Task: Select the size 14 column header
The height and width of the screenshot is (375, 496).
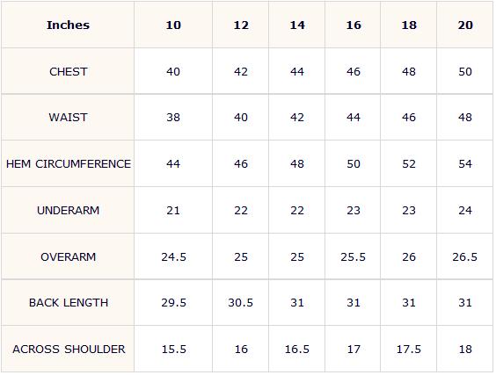Action: (x=297, y=25)
